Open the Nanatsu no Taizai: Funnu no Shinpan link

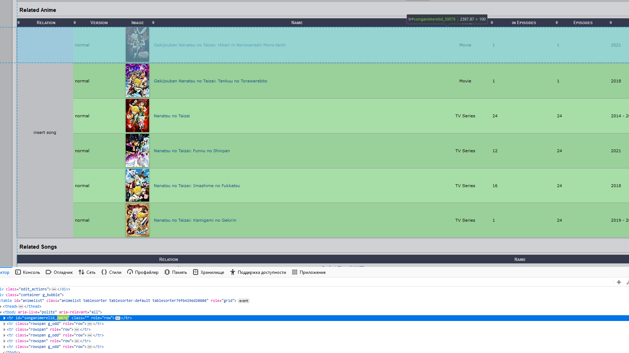(192, 151)
